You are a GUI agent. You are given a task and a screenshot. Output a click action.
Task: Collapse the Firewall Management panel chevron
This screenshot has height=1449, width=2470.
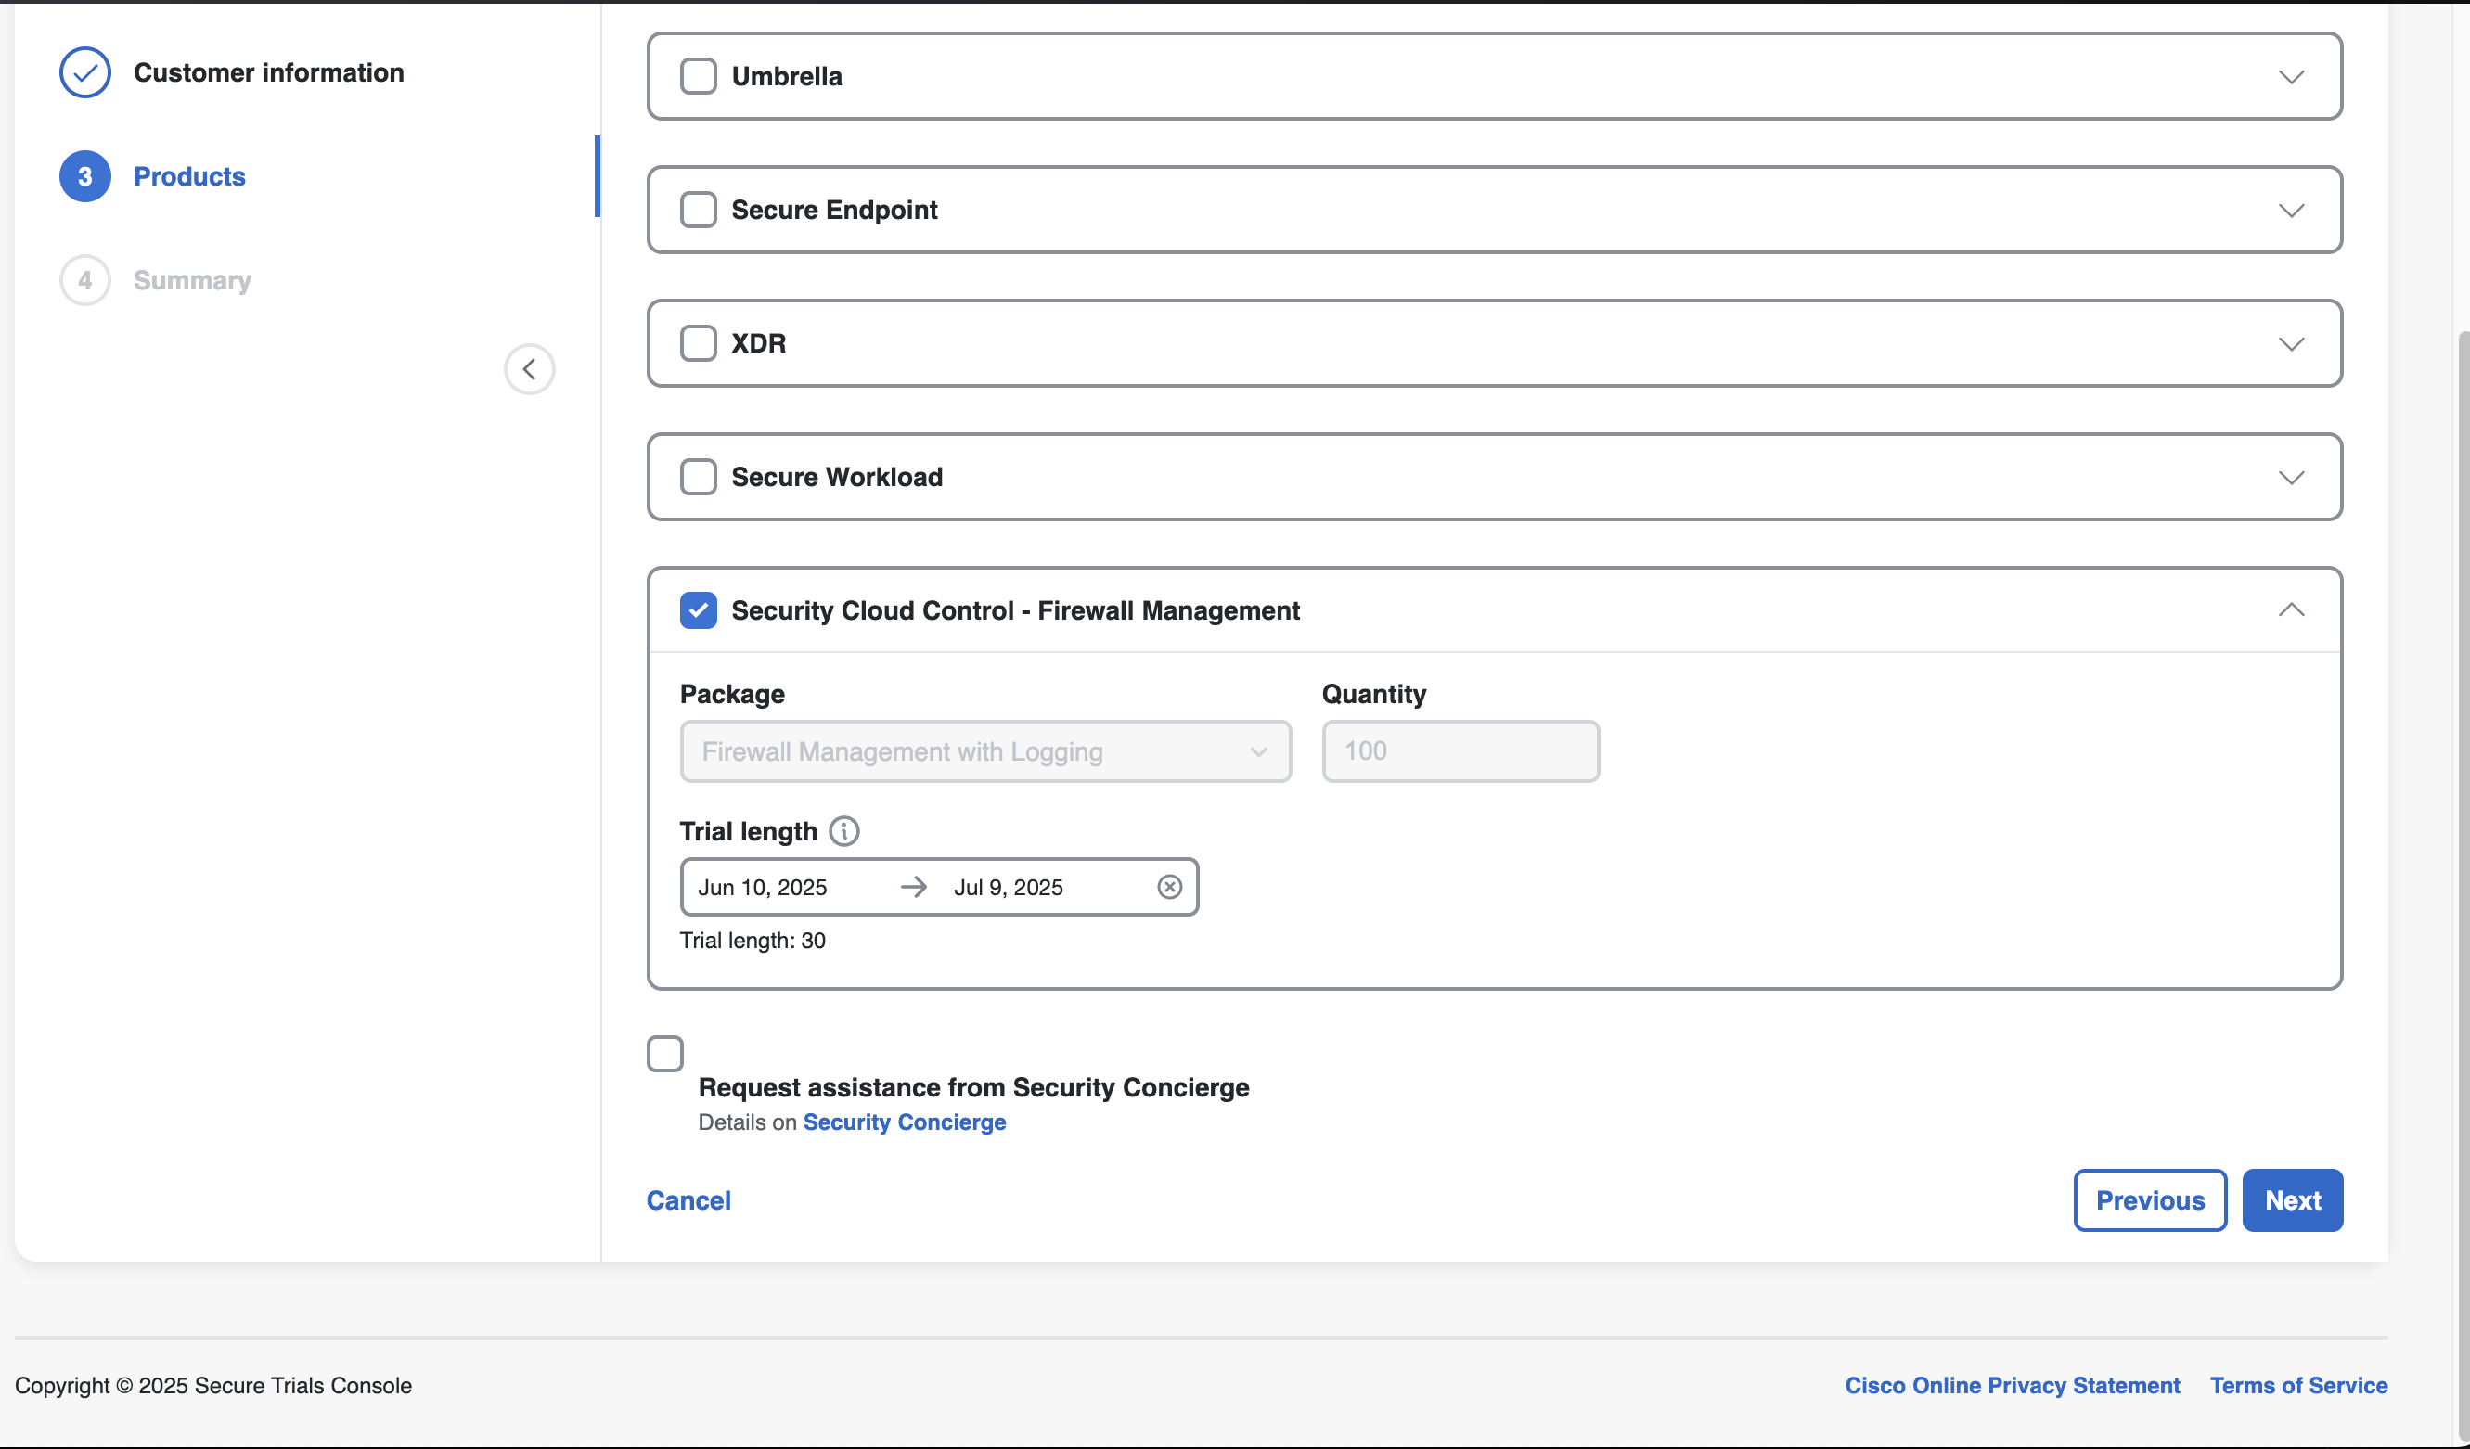[2291, 610]
